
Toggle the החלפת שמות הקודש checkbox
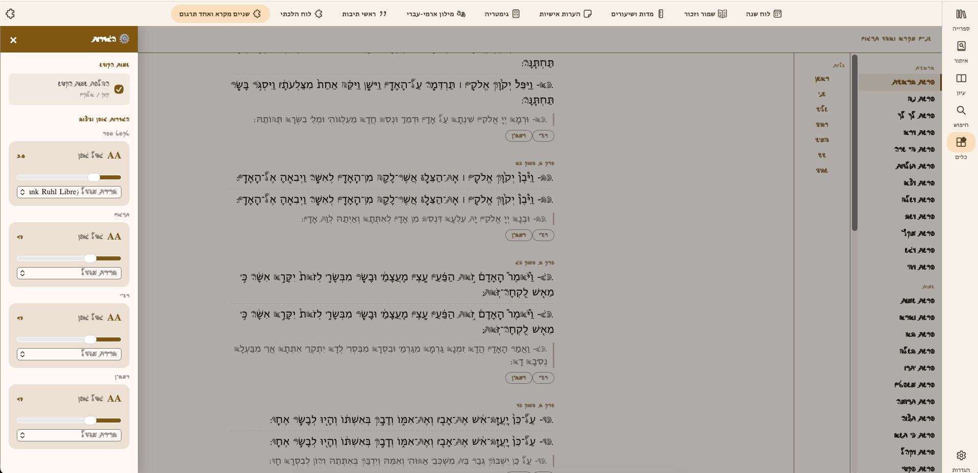click(x=119, y=89)
